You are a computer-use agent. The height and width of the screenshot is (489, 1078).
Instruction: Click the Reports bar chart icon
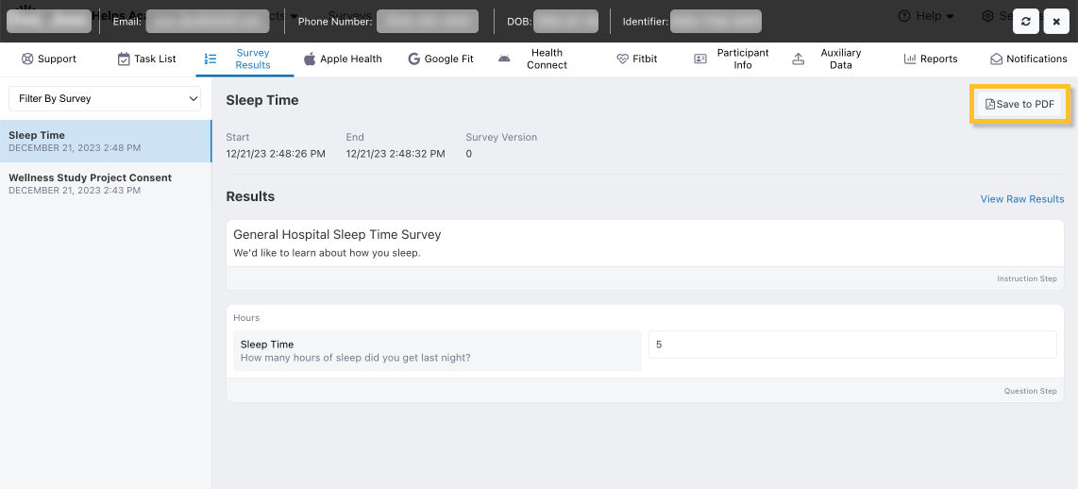point(910,59)
